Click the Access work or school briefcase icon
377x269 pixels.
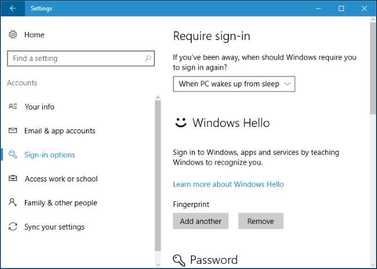coord(13,179)
